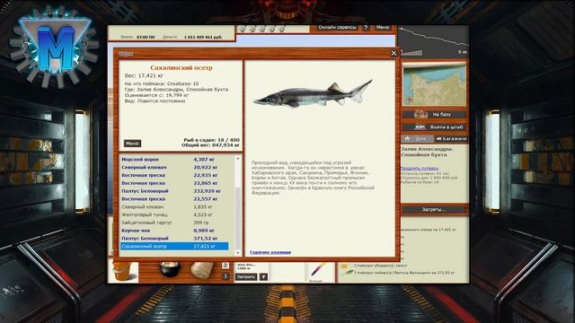Expand the dropdown arrow beside Настроить

coord(263,277)
